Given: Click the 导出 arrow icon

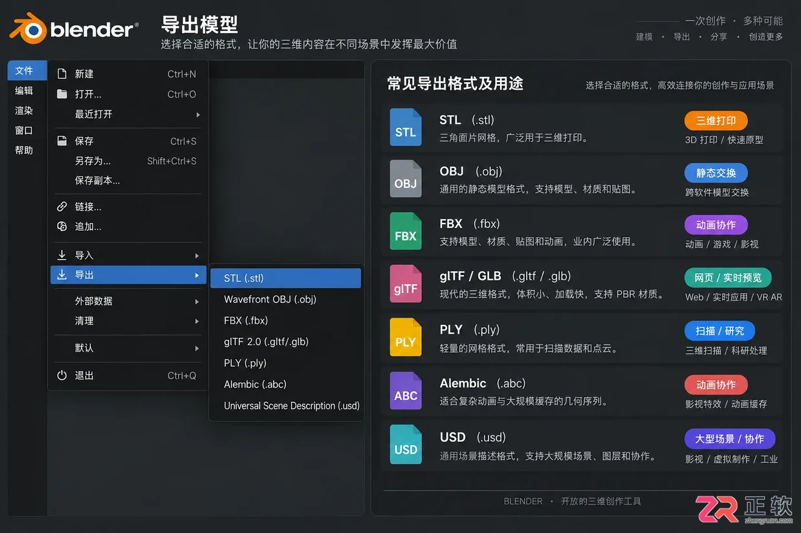Looking at the screenshot, I should click(x=62, y=275).
